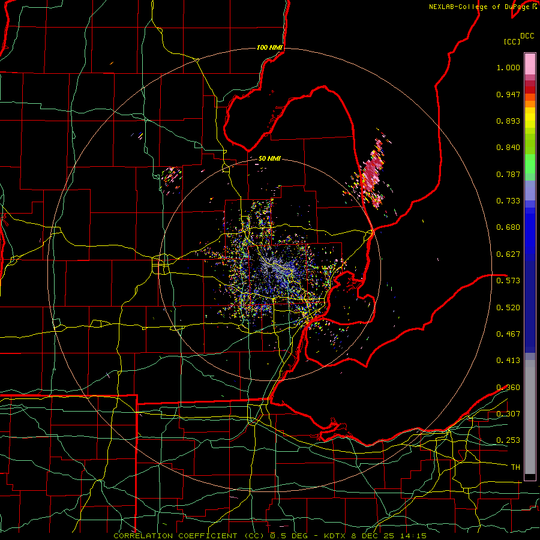Click the 0.947 scale value
540x540 pixels.
point(508,94)
